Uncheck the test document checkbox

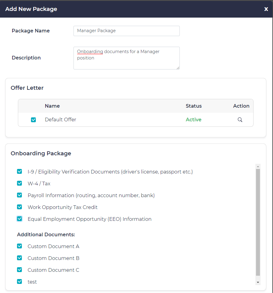[x=20, y=282]
